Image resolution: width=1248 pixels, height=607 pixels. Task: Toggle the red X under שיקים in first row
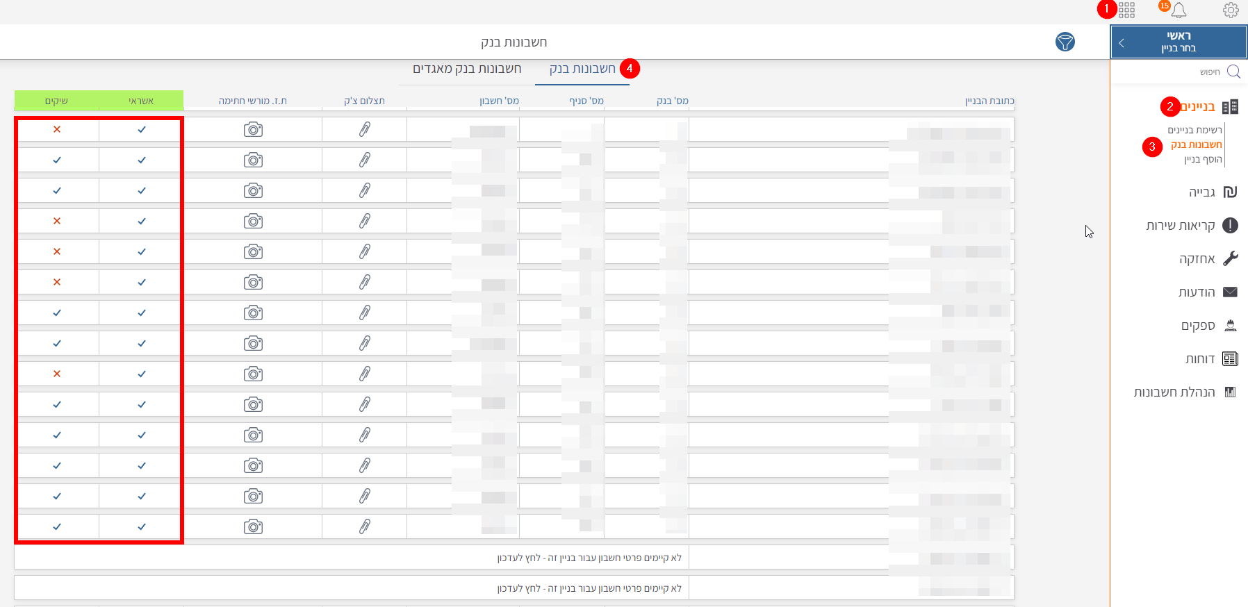pyautogui.click(x=57, y=129)
